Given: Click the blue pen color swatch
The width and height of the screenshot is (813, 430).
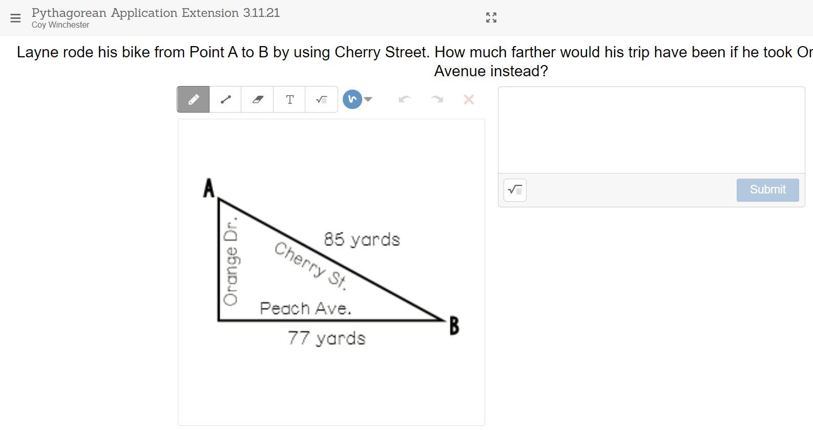Looking at the screenshot, I should (x=352, y=99).
